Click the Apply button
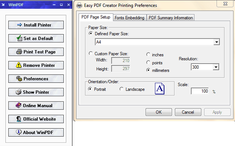Image resolution: width=235 pixels, height=146 pixels. [x=217, y=112]
